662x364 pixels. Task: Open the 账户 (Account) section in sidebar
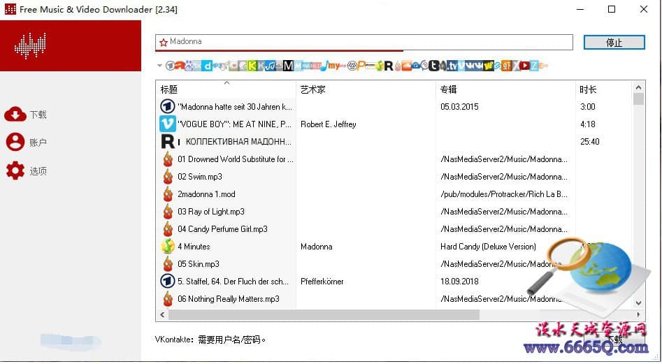[25, 142]
